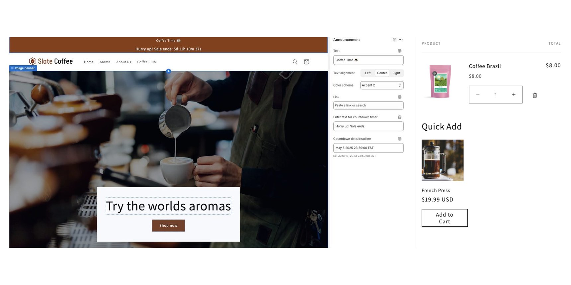The height and width of the screenshot is (285, 571).
Task: Connect dynamic source for Text field
Action: coord(400,51)
